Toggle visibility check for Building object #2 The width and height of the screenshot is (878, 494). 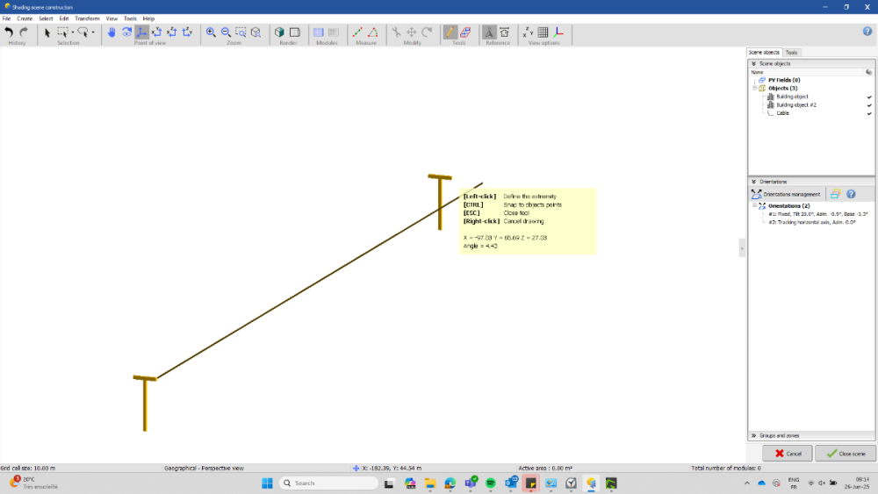click(869, 104)
